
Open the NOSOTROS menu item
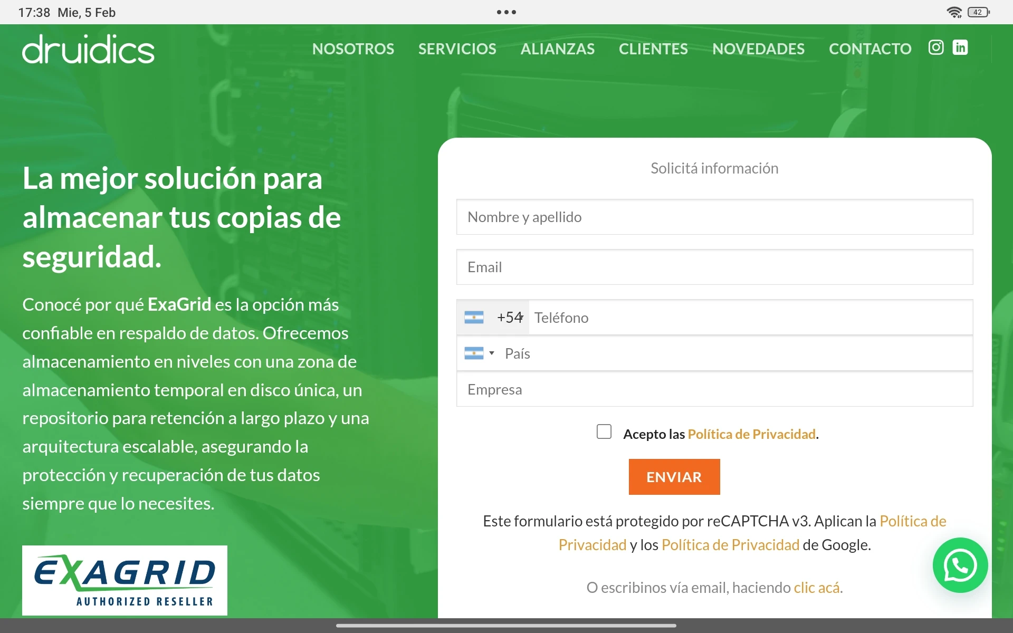[353, 49]
